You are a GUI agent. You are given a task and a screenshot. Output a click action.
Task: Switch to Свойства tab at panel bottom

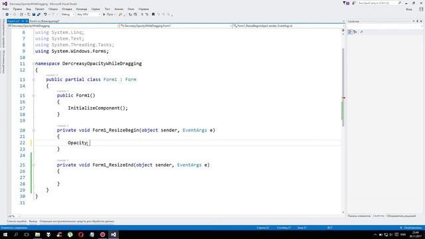(x=379, y=216)
